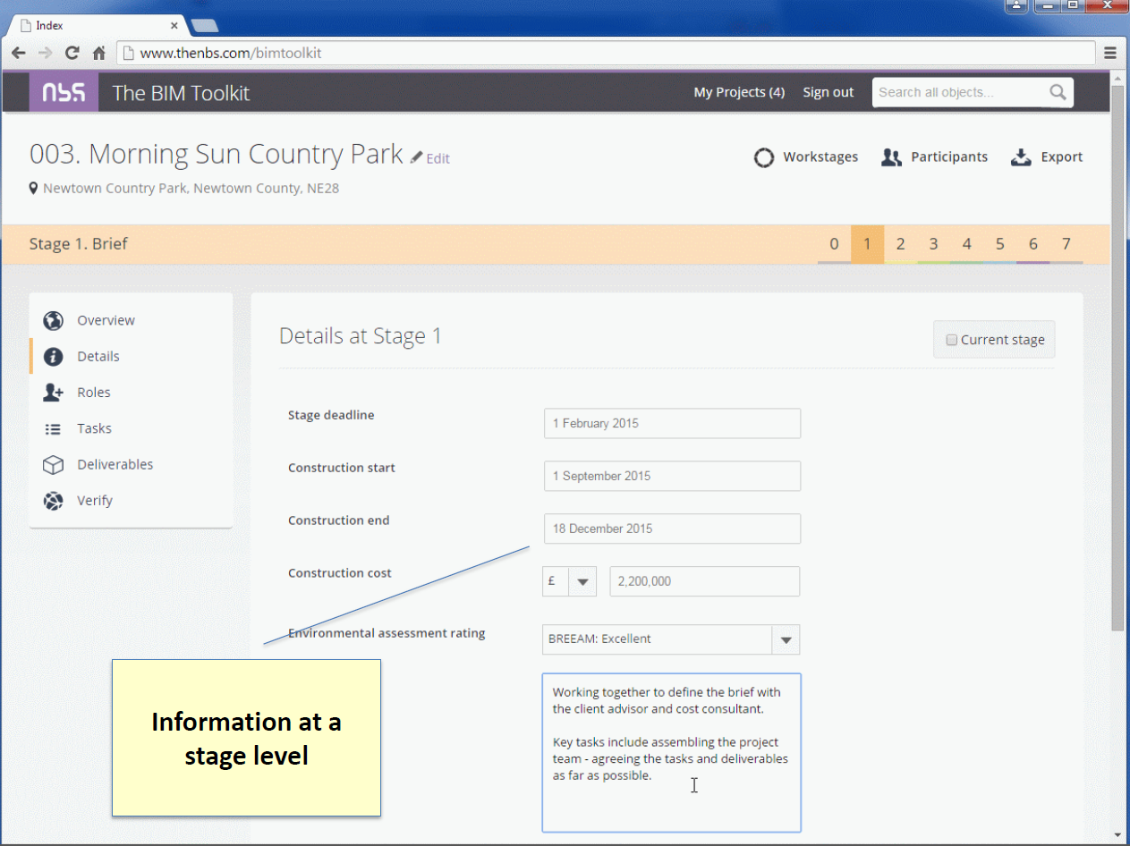Click the Roles add-person icon
This screenshot has width=1130, height=846.
[54, 393]
